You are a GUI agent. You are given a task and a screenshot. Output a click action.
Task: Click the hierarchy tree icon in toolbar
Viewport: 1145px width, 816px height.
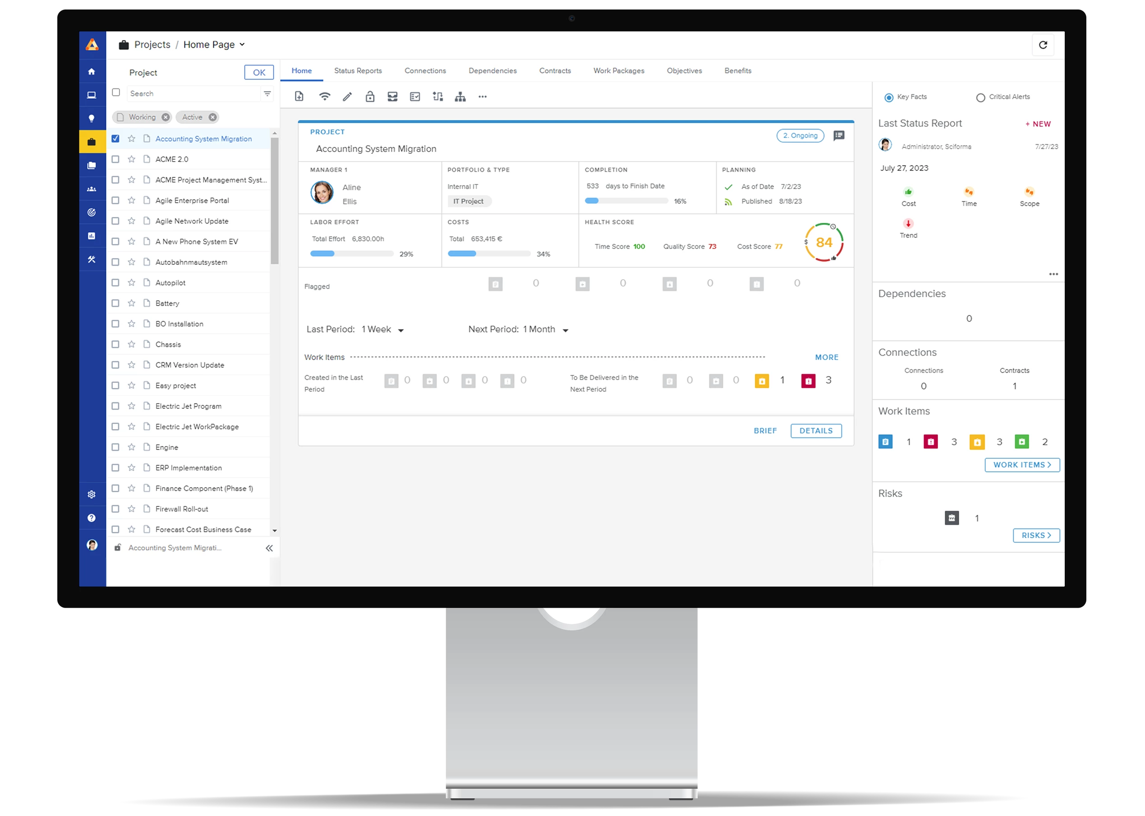pos(460,97)
